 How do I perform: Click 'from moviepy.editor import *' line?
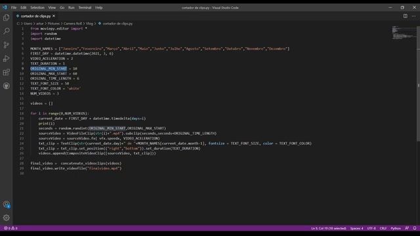pyautogui.click(x=58, y=29)
